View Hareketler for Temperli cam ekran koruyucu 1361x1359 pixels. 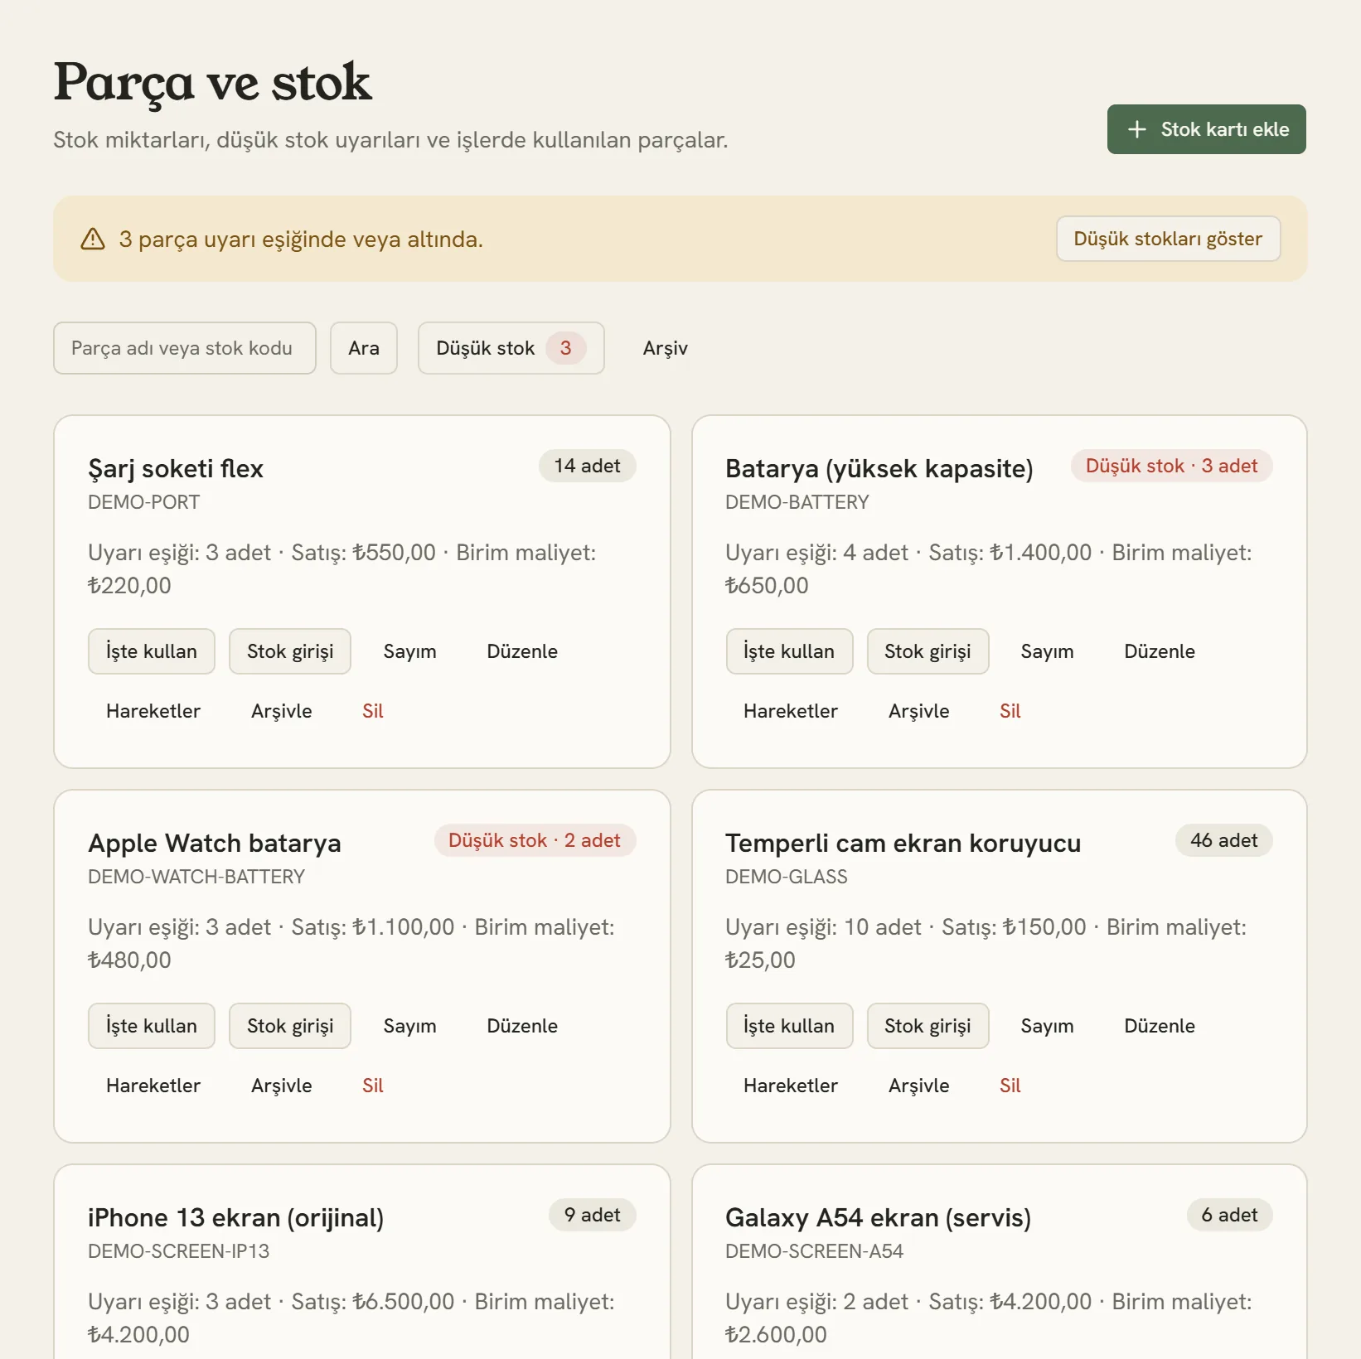791,1086
